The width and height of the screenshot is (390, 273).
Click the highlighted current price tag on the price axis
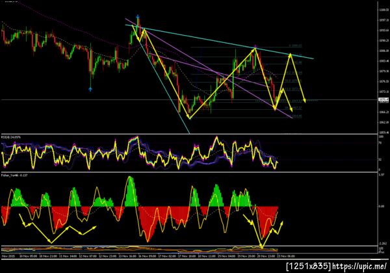coord(383,99)
